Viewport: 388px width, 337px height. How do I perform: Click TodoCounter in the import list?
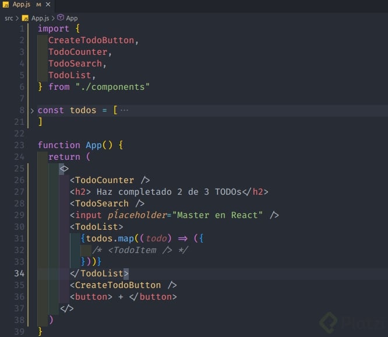pos(77,52)
